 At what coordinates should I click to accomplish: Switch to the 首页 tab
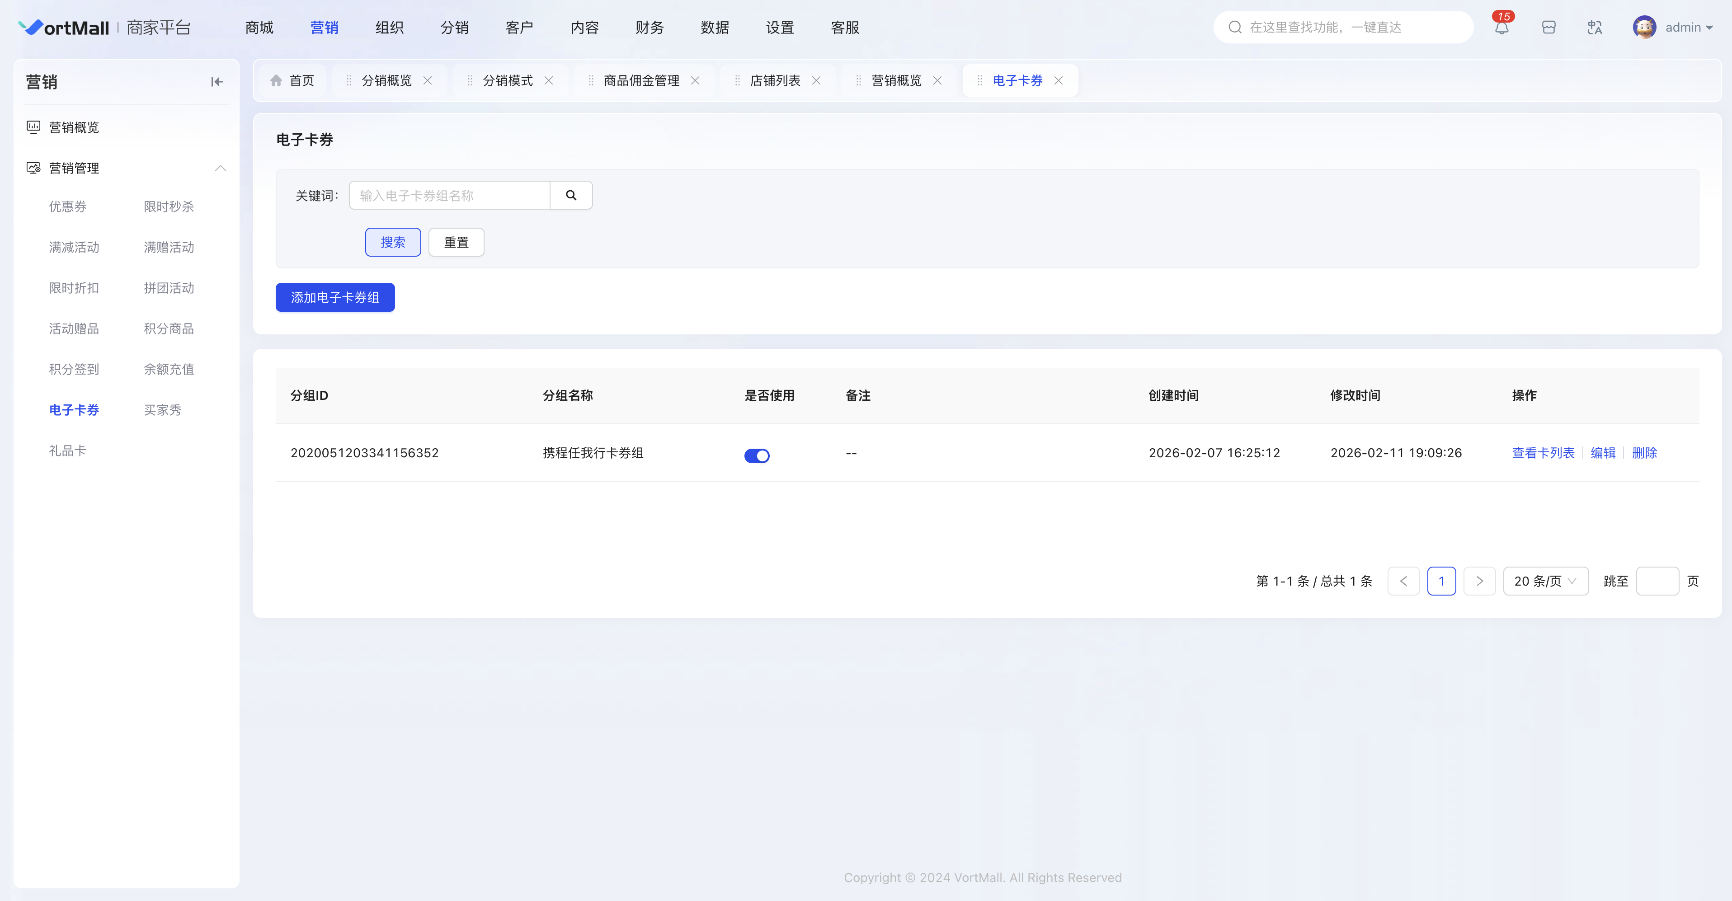coord(292,81)
